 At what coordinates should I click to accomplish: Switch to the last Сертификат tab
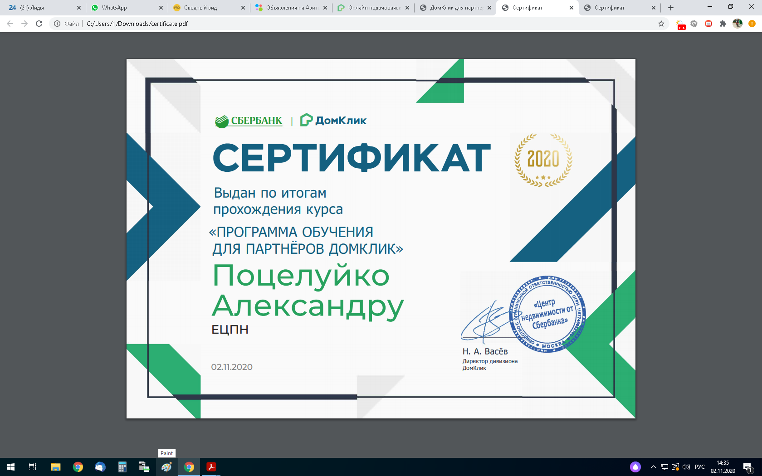coord(619,8)
